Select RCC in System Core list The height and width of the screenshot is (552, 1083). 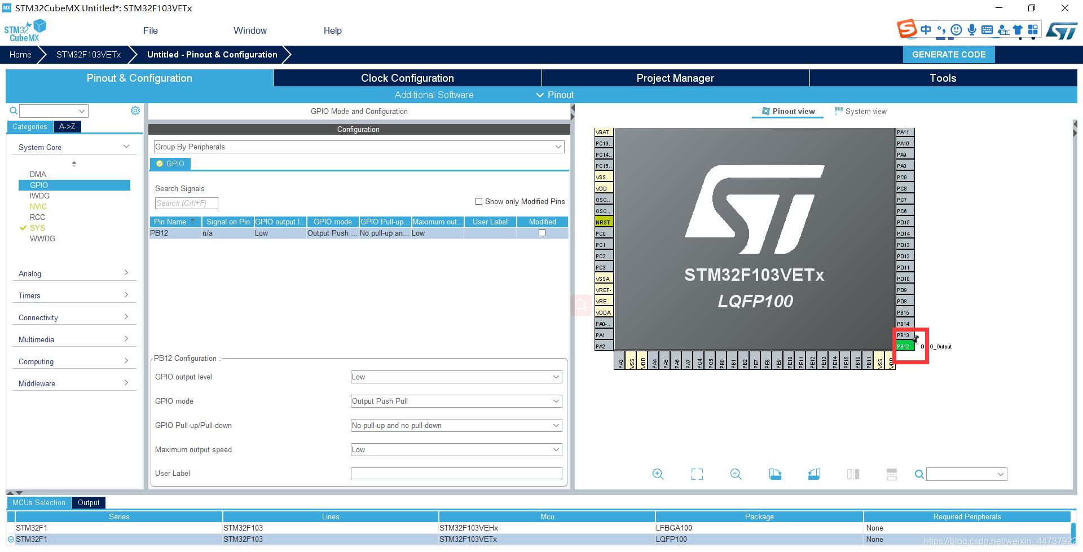37,217
